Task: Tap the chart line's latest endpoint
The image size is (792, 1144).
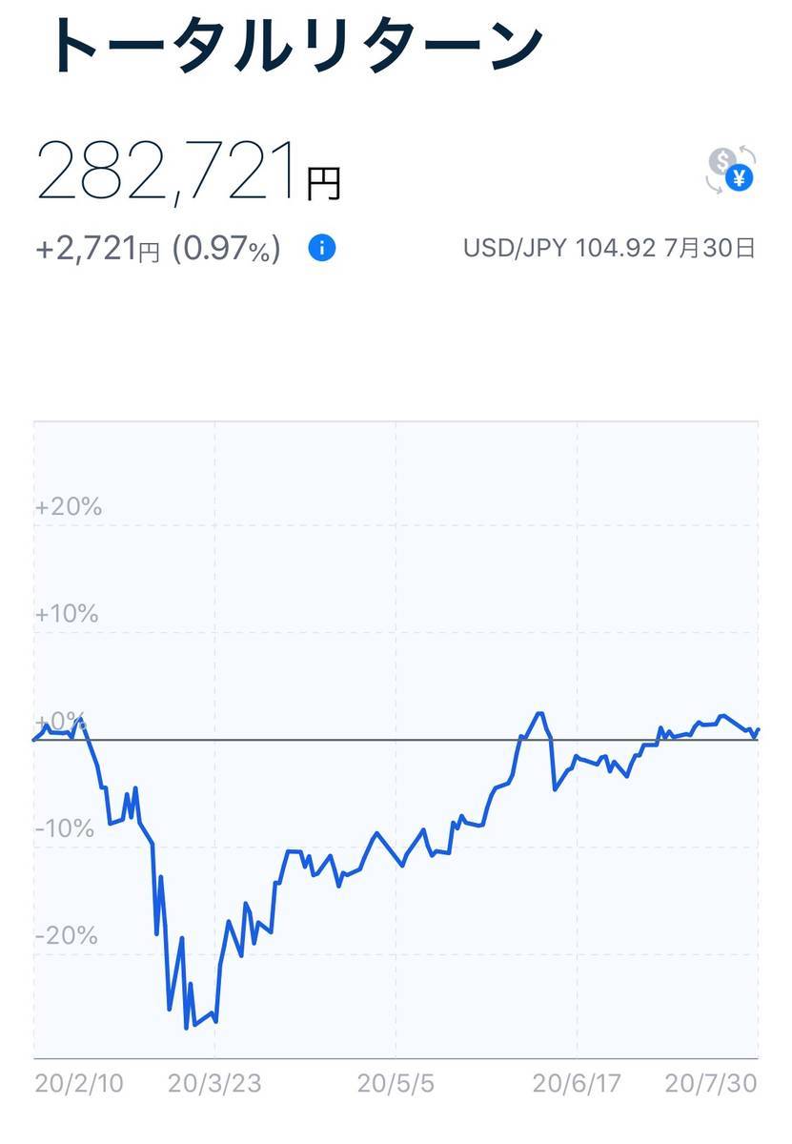Action: click(x=758, y=730)
